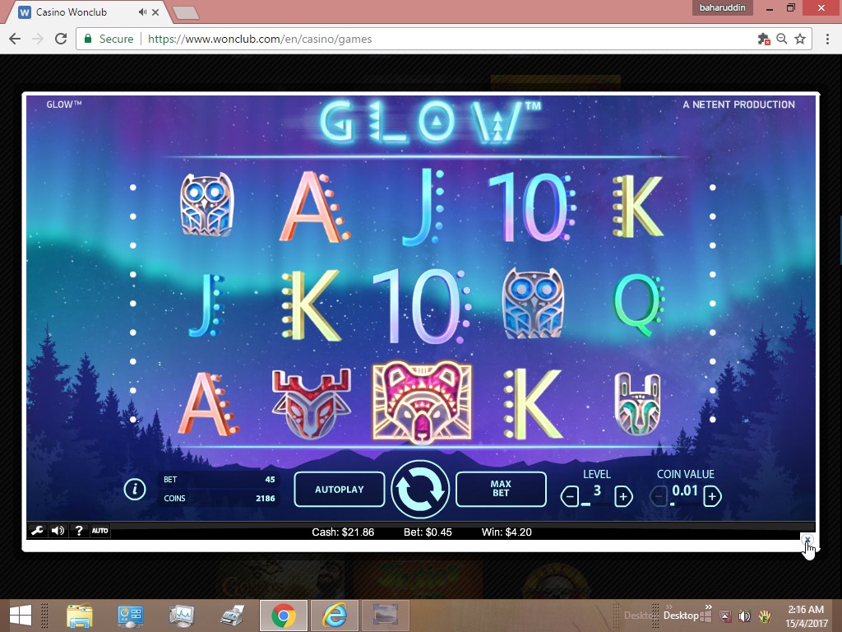Click the AUTOPLAY button

339,490
